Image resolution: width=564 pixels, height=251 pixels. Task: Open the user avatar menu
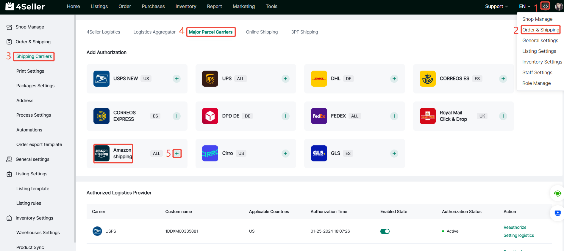tap(559, 6)
